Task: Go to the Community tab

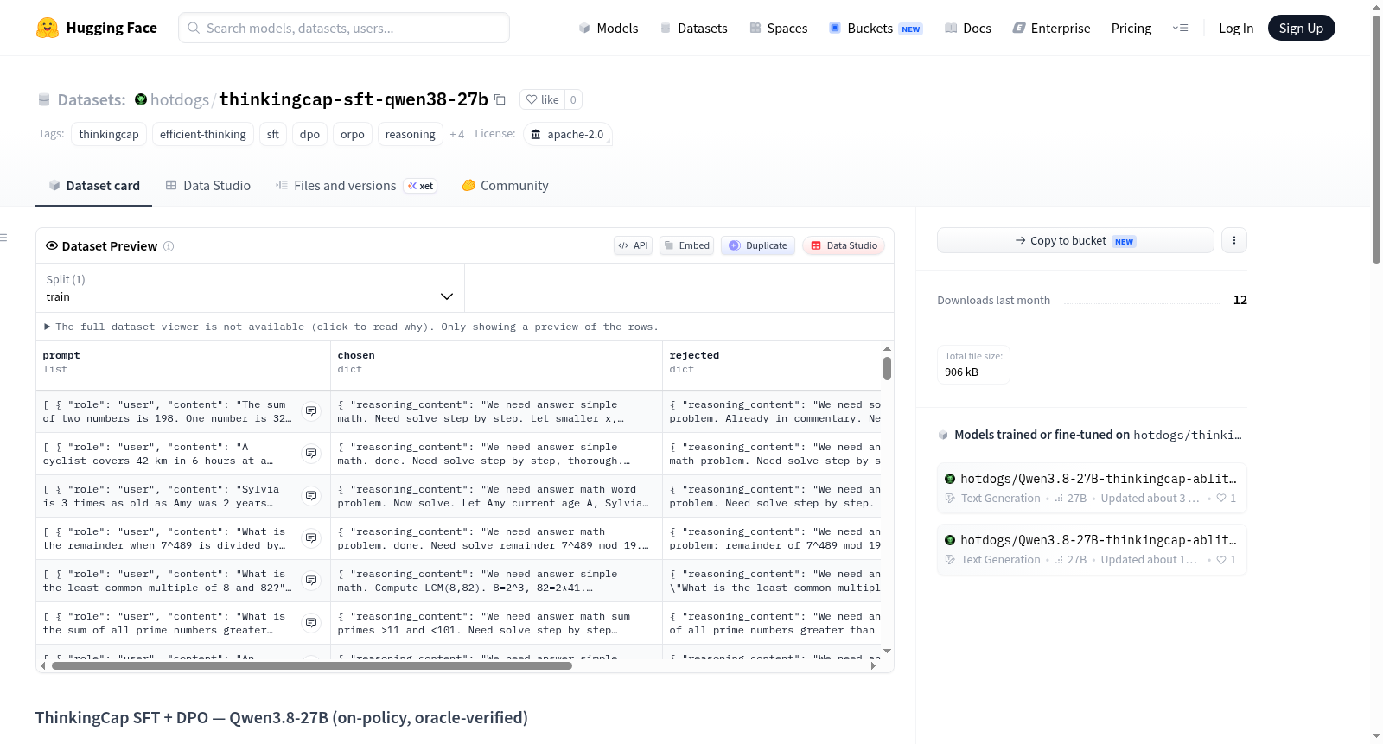Action: tap(506, 186)
